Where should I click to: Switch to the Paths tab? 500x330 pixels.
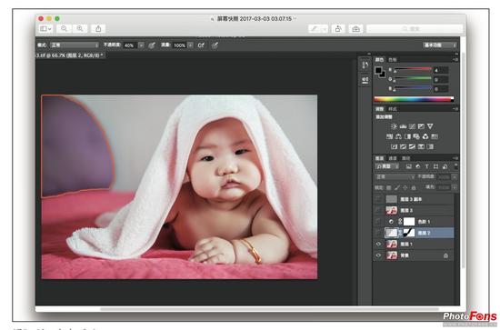pos(405,158)
